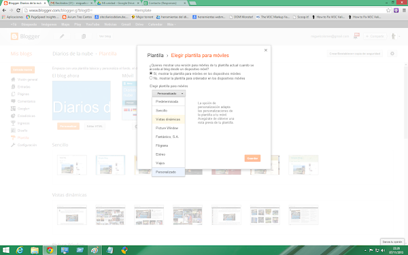Open the account avatar dropdown

click(x=395, y=37)
